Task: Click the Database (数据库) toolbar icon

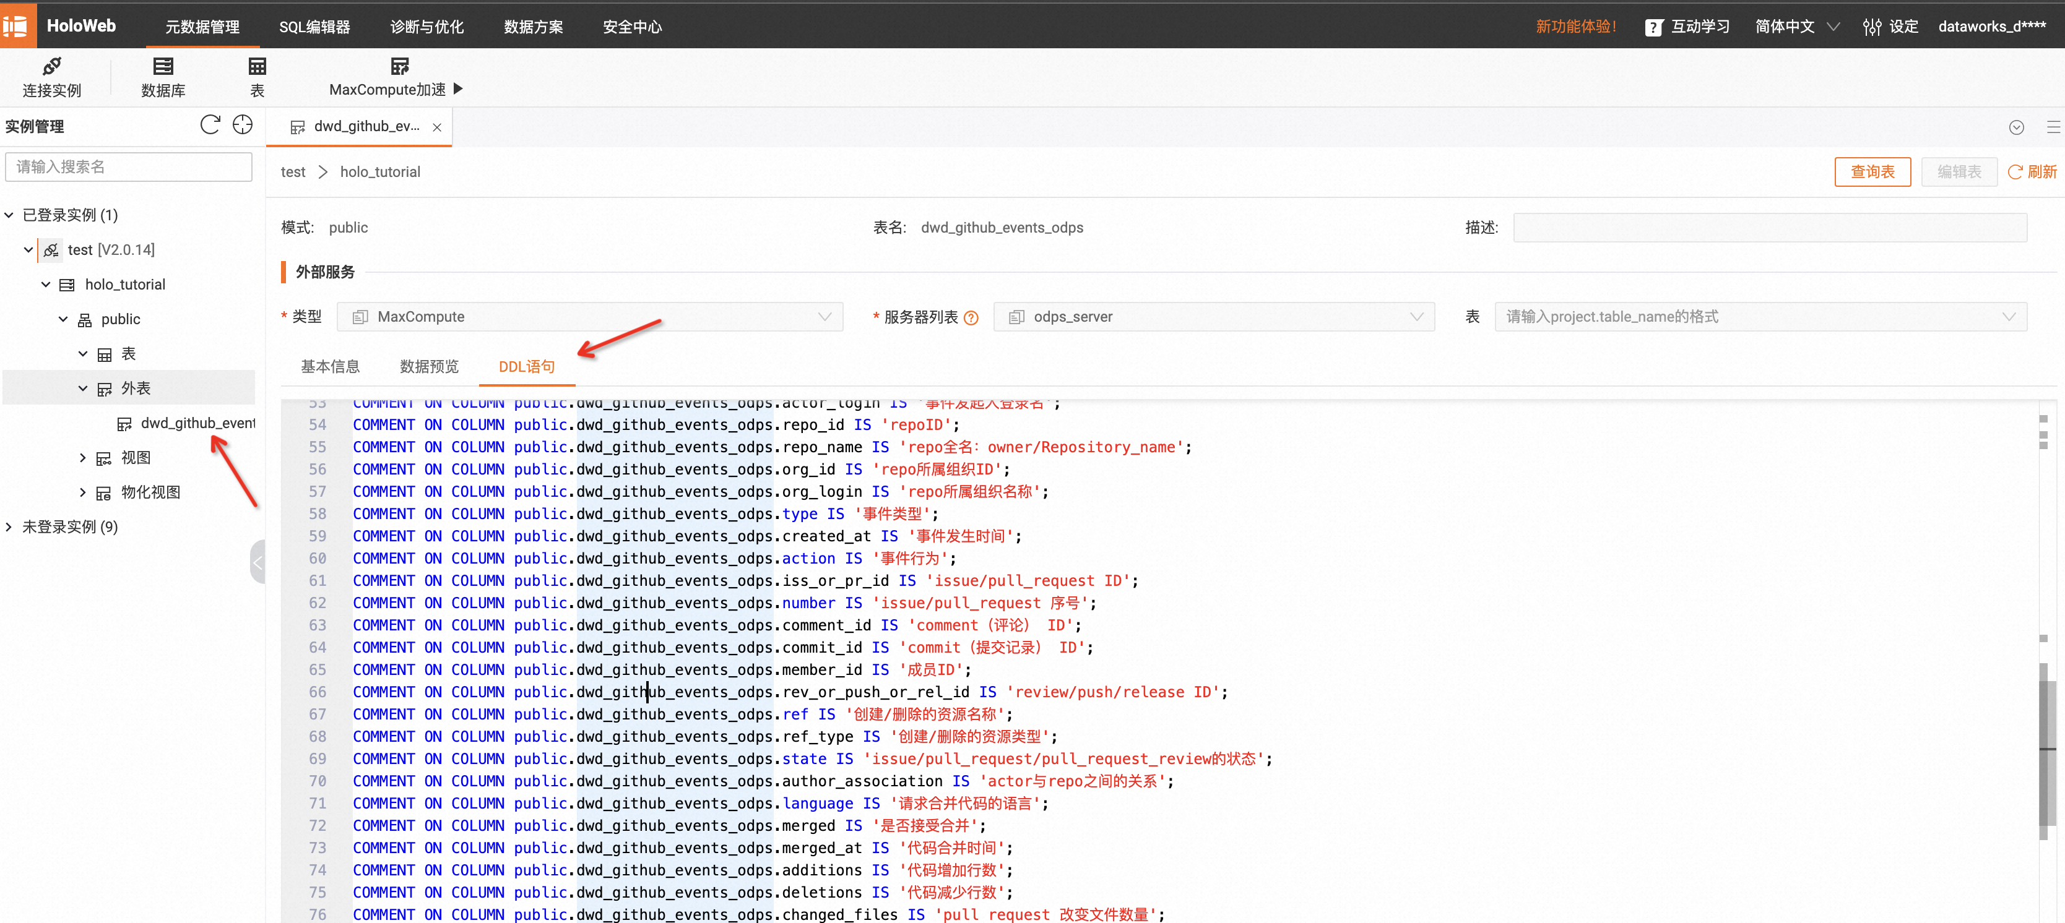Action: tap(163, 67)
